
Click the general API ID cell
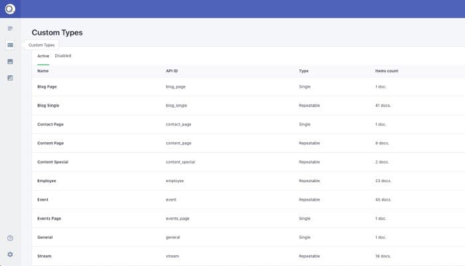pos(173,237)
